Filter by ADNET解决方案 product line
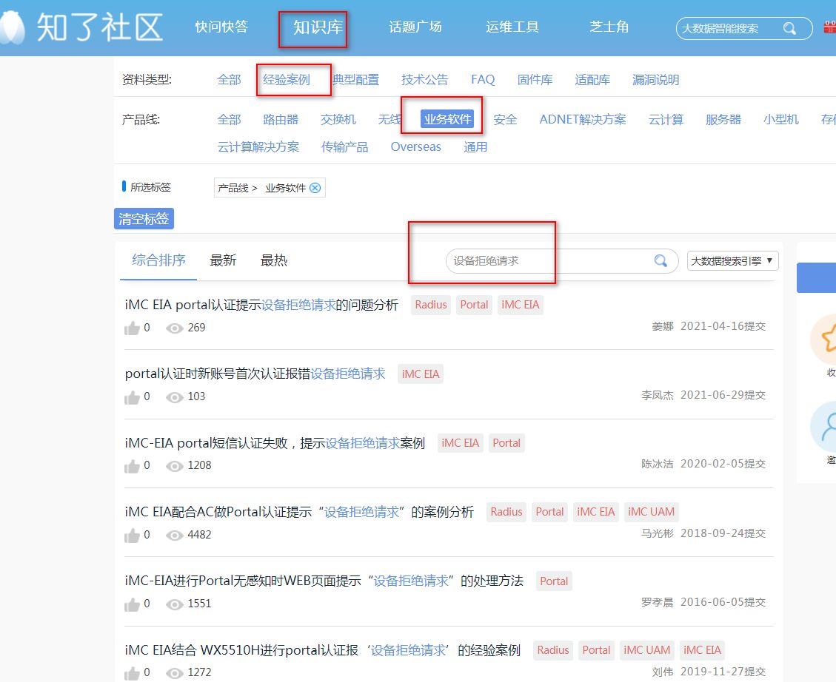The height and width of the screenshot is (682, 836). [583, 119]
